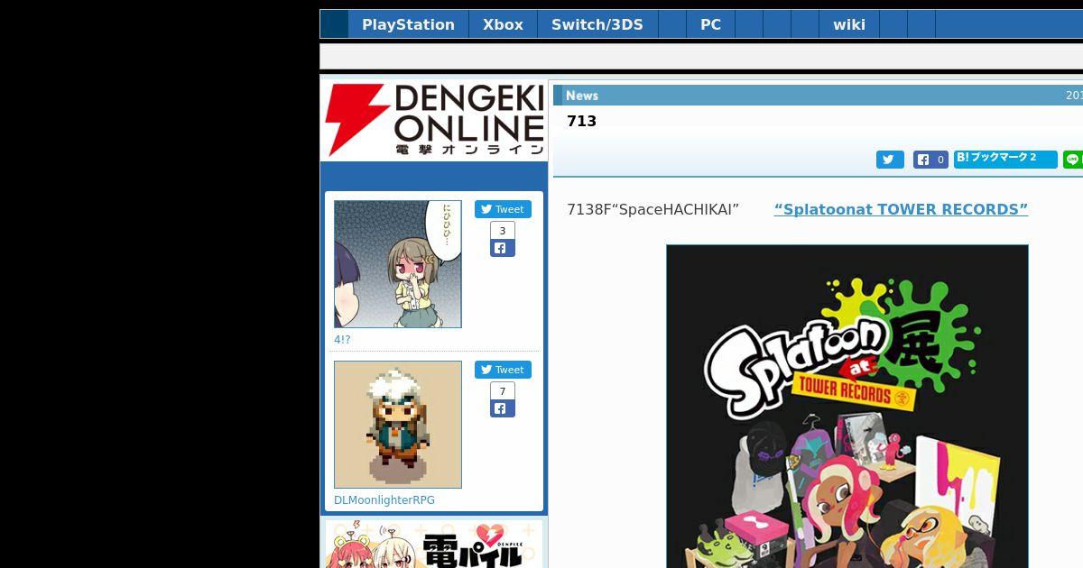This screenshot has width=1083, height=568.
Task: Open the 4!? article link
Action: pyautogui.click(x=342, y=340)
